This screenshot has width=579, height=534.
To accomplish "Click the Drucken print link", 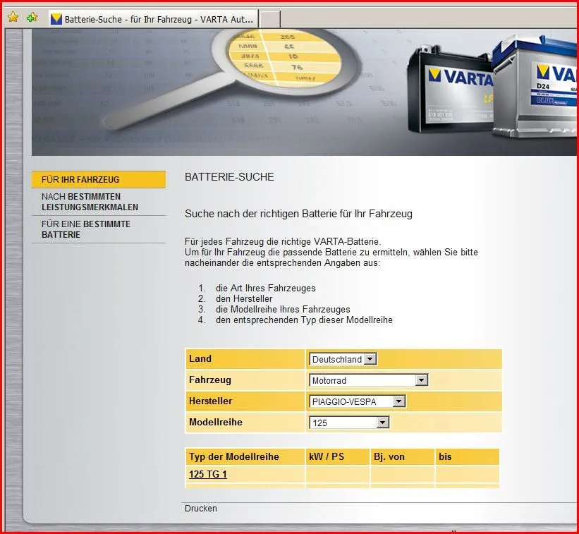I will 201,508.
